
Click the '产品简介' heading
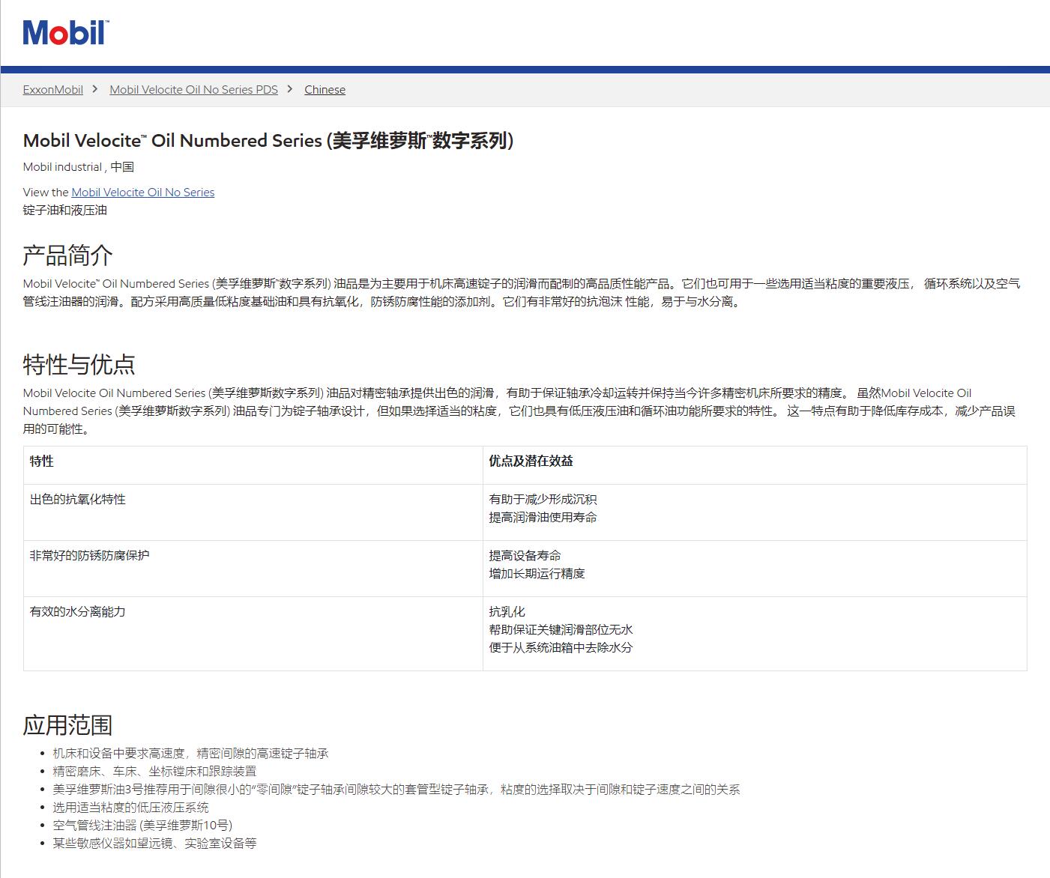(x=68, y=255)
